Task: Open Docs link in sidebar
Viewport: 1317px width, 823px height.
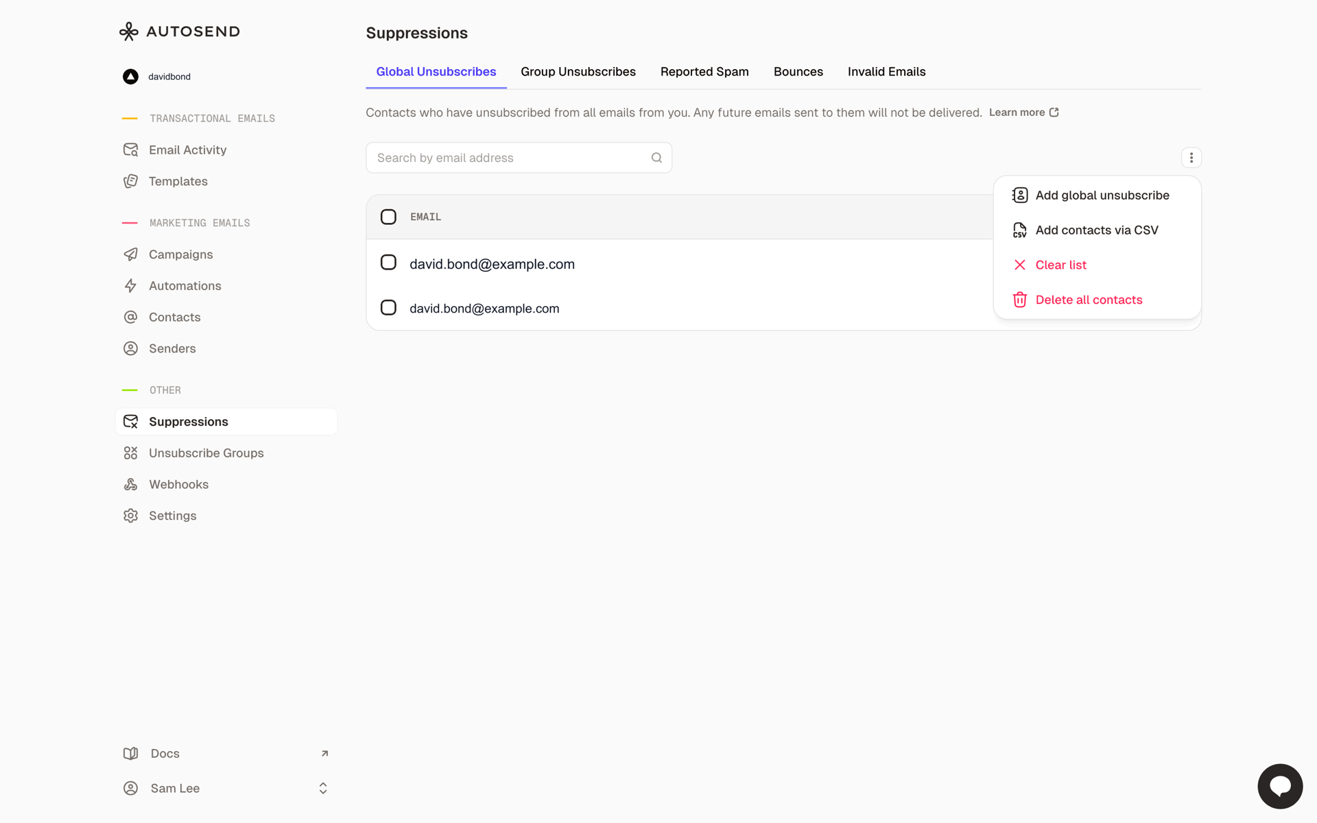Action: pyautogui.click(x=226, y=754)
